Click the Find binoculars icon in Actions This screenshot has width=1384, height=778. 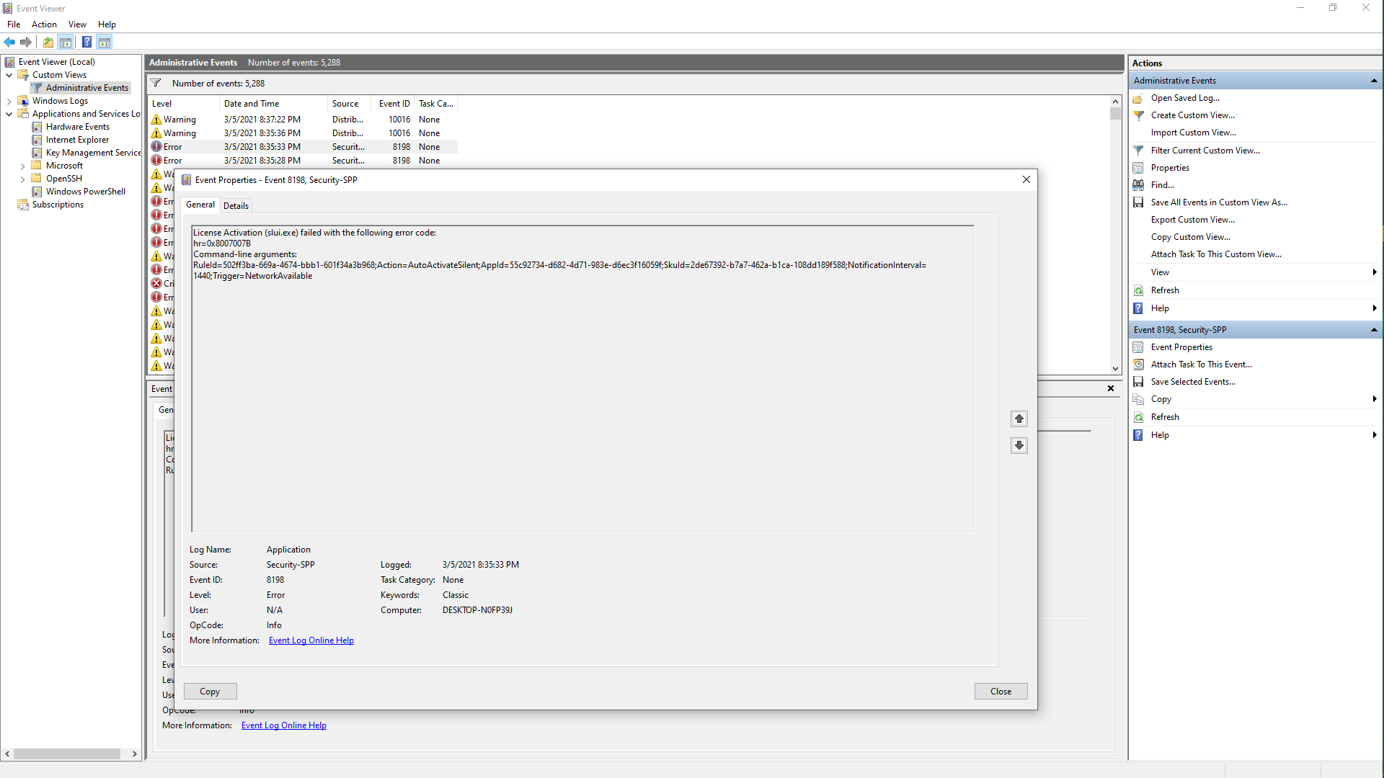(1138, 185)
